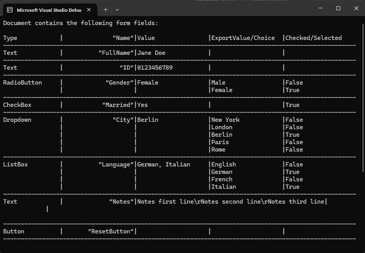Screen dimensions: 365x253
Task: Minimize the terminal window
Action: tap(320, 8)
